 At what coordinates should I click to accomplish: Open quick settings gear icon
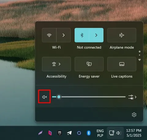[x=134, y=115]
